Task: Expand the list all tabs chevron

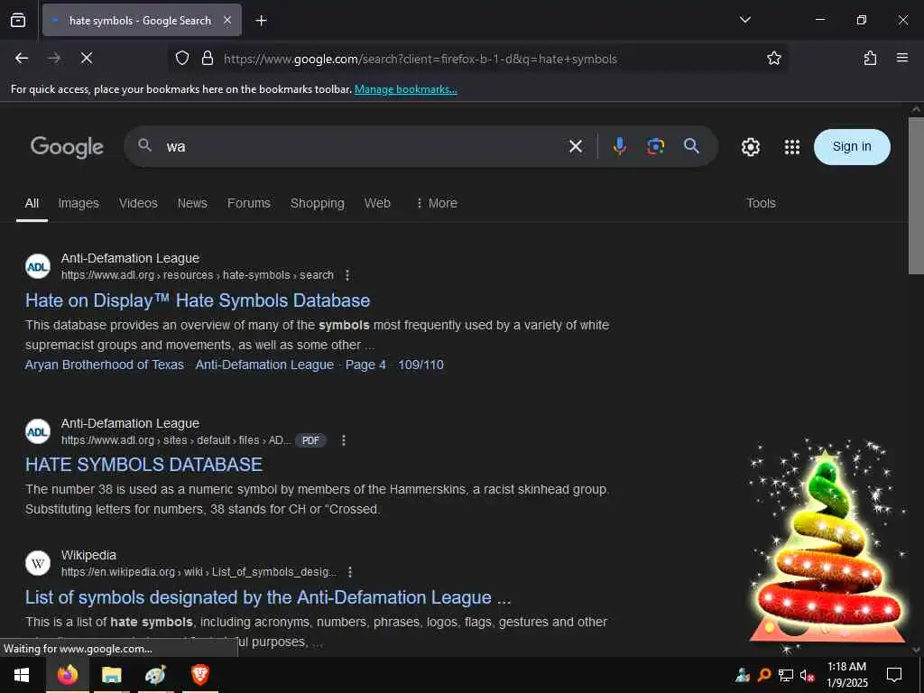Action: [744, 20]
